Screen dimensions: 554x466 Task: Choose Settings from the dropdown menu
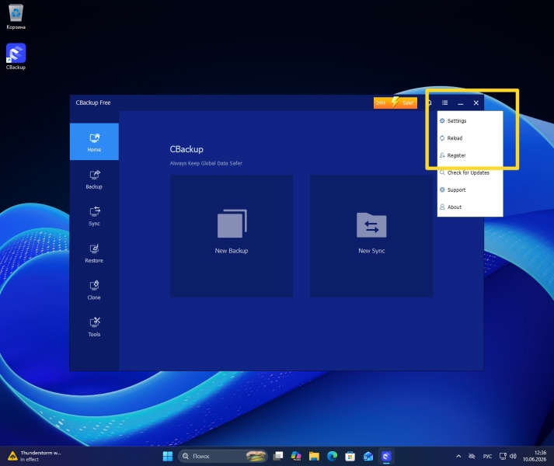pyautogui.click(x=470, y=121)
